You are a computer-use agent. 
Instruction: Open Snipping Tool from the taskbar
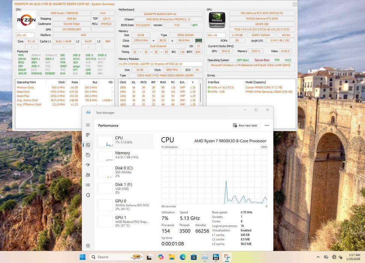tap(227, 257)
